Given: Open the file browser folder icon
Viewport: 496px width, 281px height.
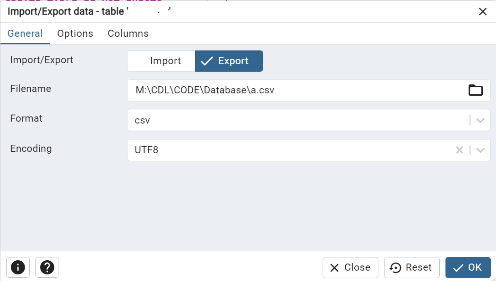Looking at the screenshot, I should tap(475, 90).
